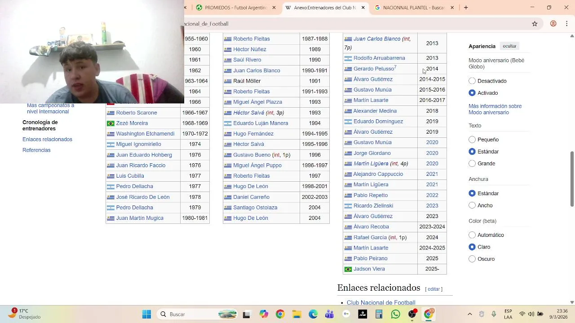Open Chrome profile avatar menu
This screenshot has height=323, width=575.
pyautogui.click(x=553, y=24)
